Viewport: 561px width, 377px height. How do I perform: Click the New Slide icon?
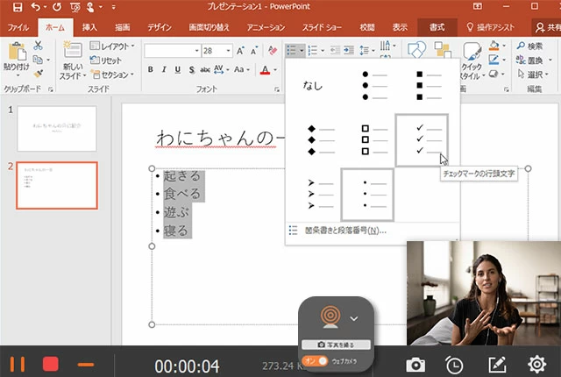73,50
